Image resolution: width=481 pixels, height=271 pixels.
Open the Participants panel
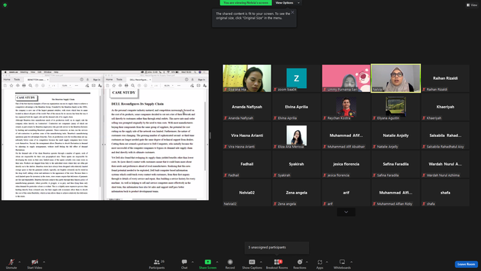tap(157, 263)
